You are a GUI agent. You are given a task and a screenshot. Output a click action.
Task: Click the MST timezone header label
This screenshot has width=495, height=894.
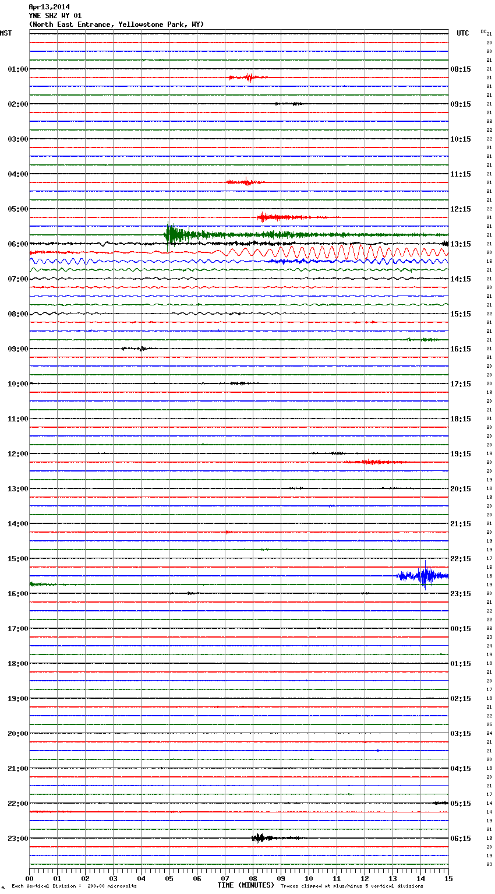6,33
